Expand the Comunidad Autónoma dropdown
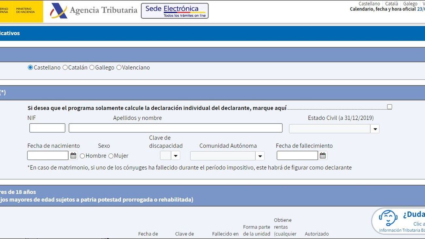This screenshot has height=239, width=425. click(260, 156)
